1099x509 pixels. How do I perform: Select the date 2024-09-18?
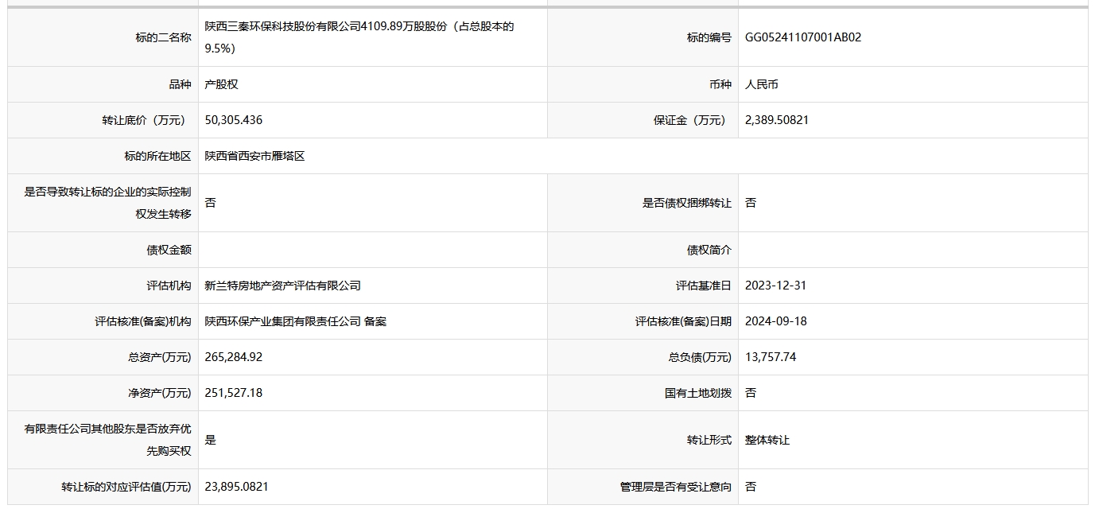[775, 321]
